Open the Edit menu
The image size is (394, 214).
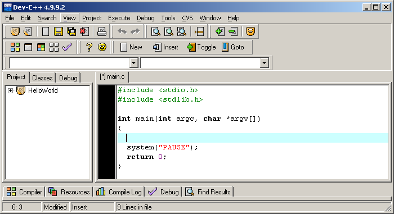coord(26,18)
